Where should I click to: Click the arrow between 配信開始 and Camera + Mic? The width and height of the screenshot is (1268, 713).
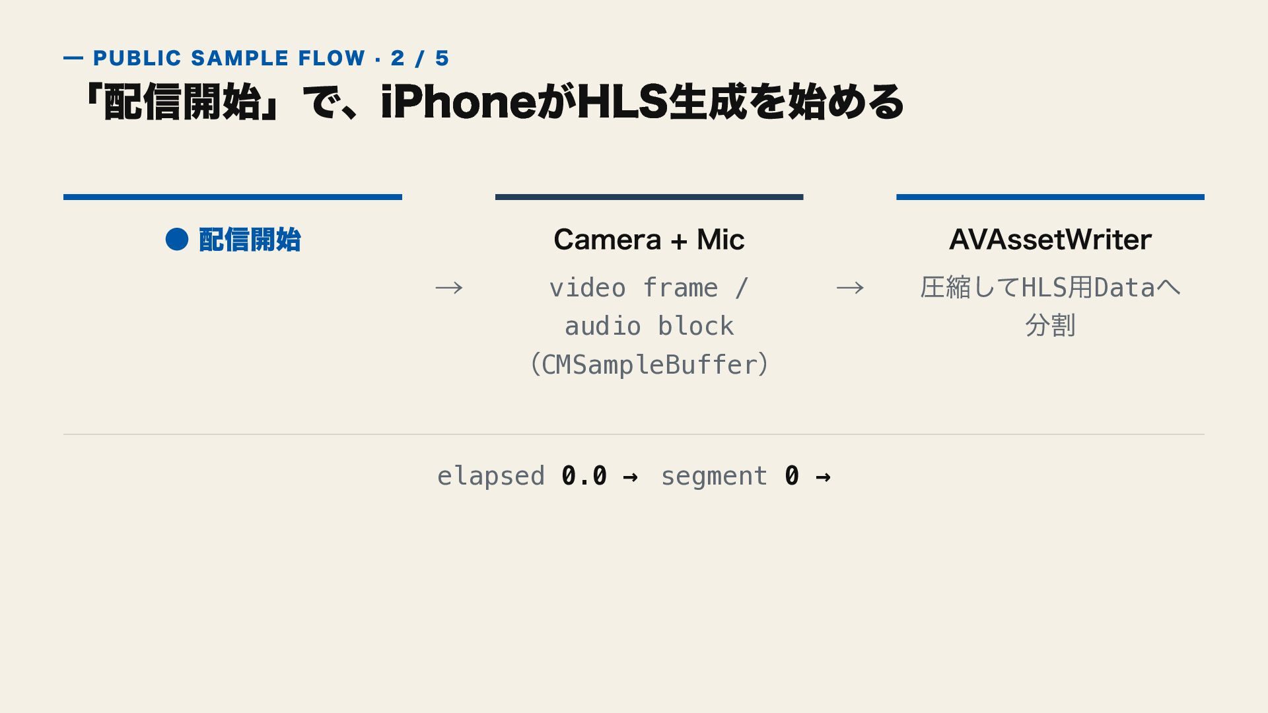(x=449, y=288)
